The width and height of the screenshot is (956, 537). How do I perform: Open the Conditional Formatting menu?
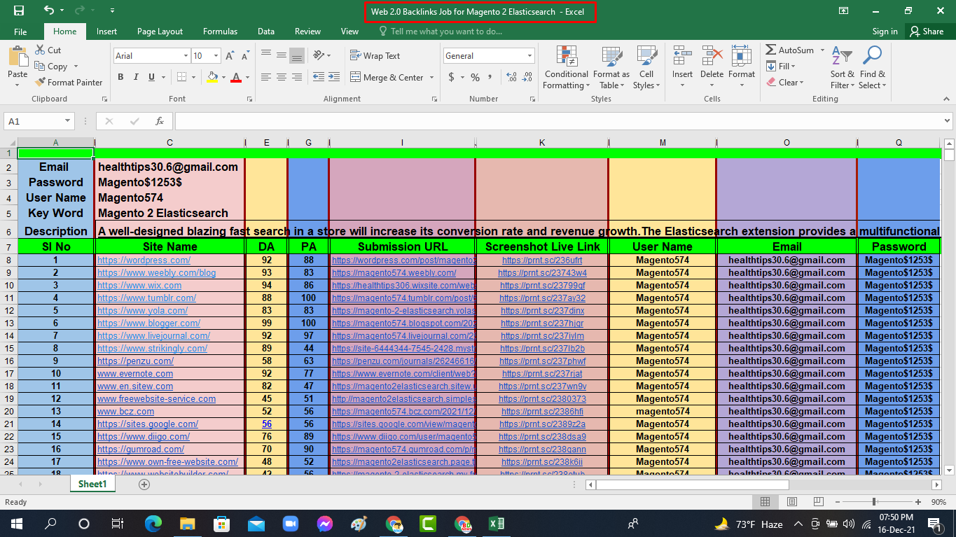[566, 68]
